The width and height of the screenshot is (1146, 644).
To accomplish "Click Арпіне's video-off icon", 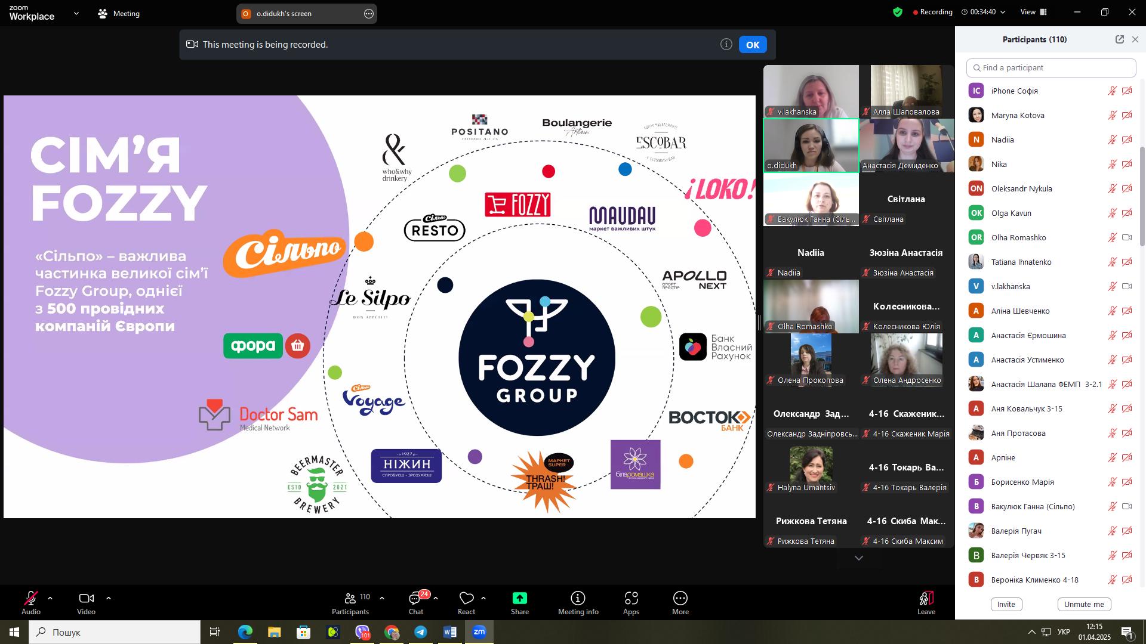I will click(1127, 457).
